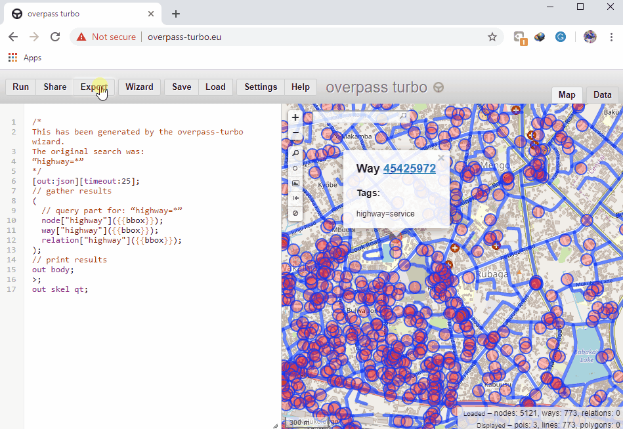The height and width of the screenshot is (429, 623).
Task: Click the zoom to data magnifier icon
Action: [295, 153]
